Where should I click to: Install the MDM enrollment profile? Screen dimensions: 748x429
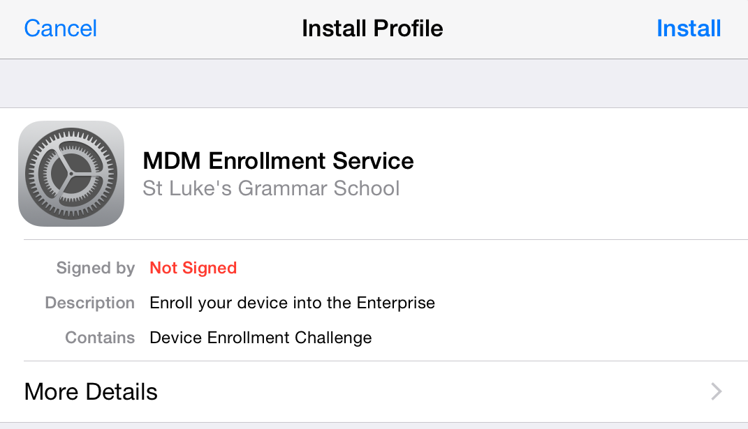(688, 29)
